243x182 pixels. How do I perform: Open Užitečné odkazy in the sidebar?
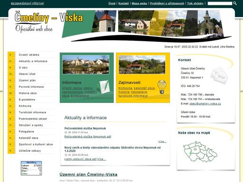(x=30, y=151)
